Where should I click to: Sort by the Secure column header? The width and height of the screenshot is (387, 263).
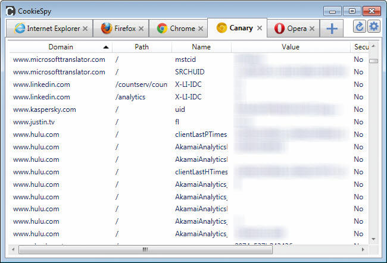360,47
